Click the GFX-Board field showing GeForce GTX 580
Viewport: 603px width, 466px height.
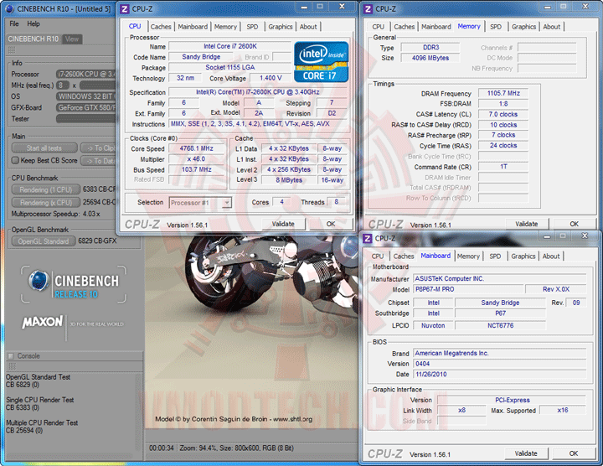click(86, 107)
